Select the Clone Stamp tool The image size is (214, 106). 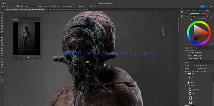(x=2, y=37)
